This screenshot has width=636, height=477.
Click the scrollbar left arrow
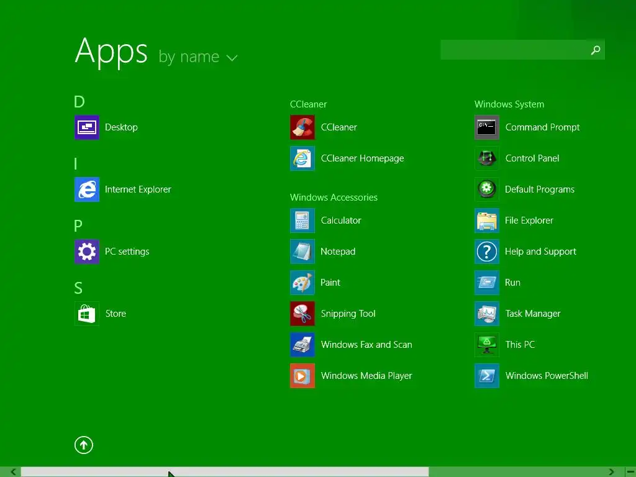pyautogui.click(x=13, y=472)
